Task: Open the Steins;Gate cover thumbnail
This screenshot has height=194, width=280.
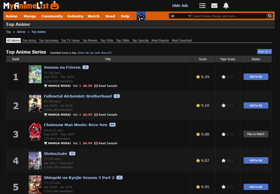Action: (x=35, y=161)
